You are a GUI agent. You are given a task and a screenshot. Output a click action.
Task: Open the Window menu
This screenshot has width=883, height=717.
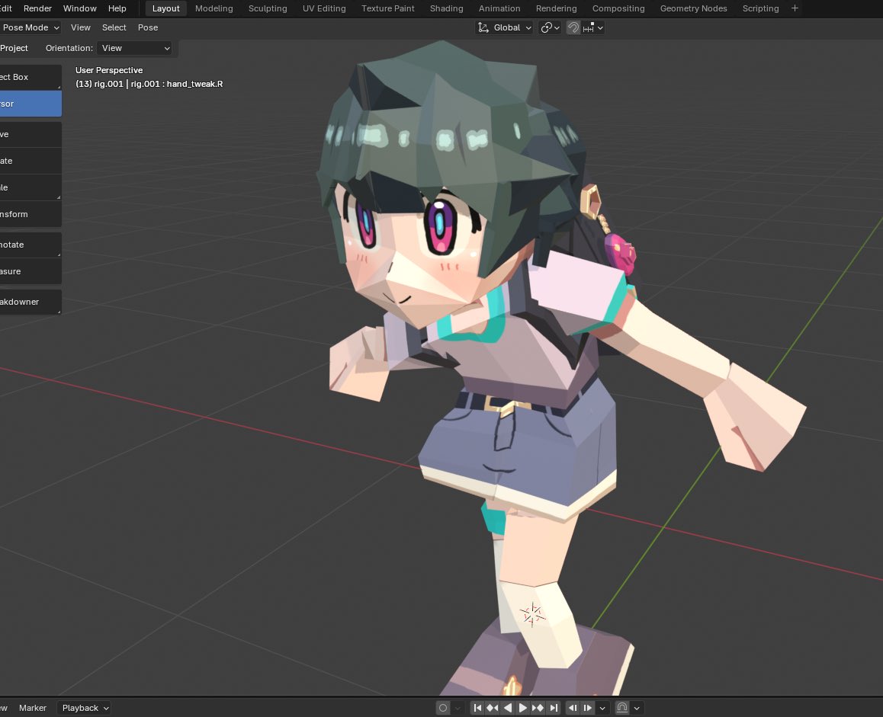coord(79,8)
